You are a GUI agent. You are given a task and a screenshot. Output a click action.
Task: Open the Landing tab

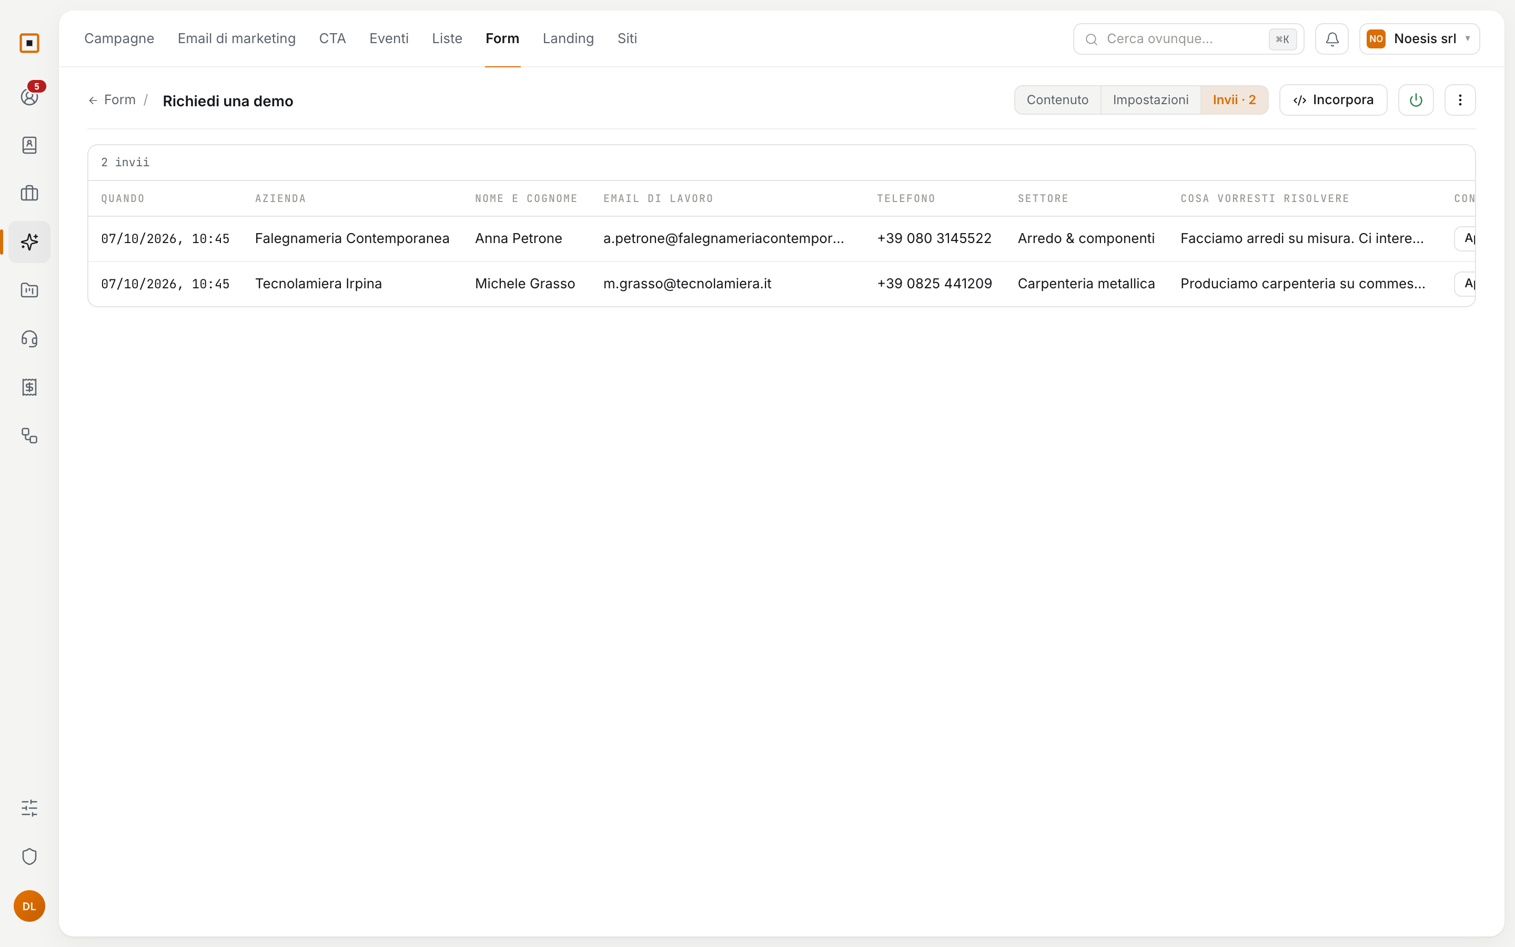568,38
